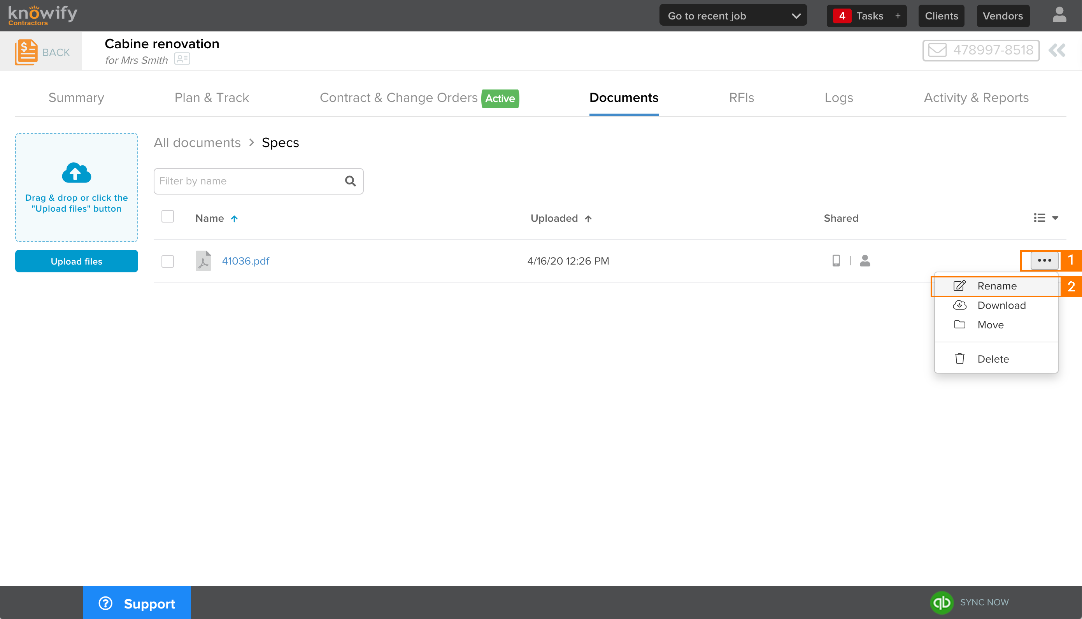Click the PDF file type icon
This screenshot has width=1082, height=619.
point(203,261)
